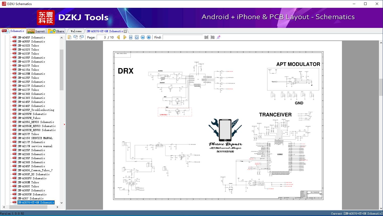Click the Find text field
Screen dimensions: 383x216
pos(183,37)
